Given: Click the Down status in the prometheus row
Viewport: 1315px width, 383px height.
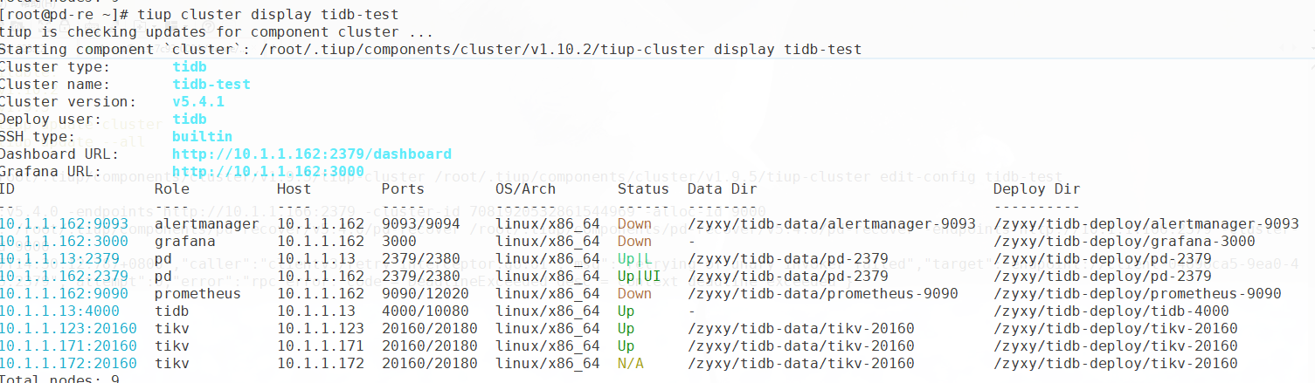Looking at the screenshot, I should click(x=634, y=293).
